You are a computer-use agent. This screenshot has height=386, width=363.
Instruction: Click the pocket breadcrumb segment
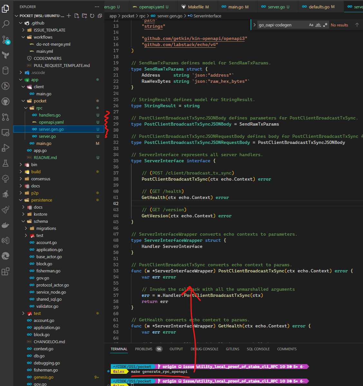coord(128,16)
